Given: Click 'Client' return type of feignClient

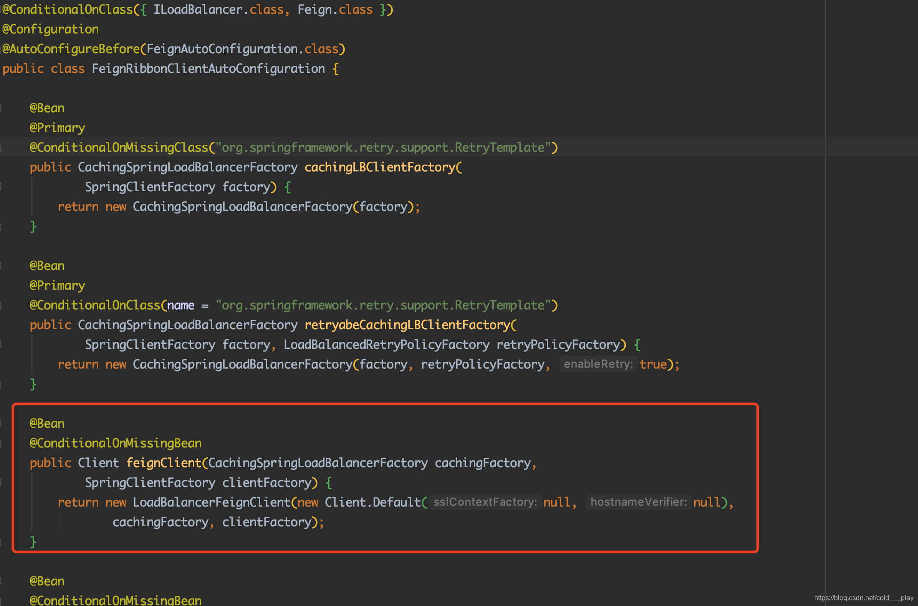Looking at the screenshot, I should pyautogui.click(x=99, y=463).
